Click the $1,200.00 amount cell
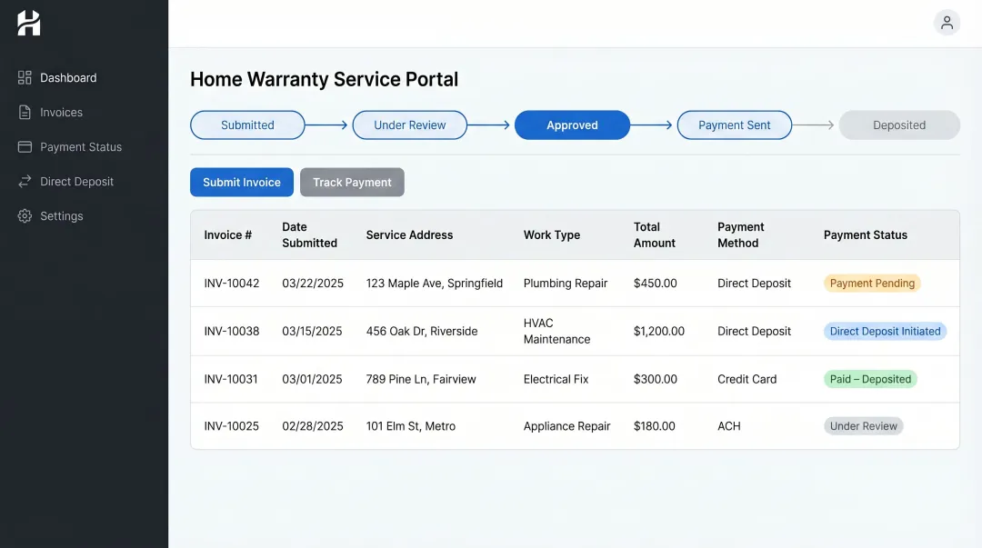Viewport: 982px width, 548px height. 659,332
